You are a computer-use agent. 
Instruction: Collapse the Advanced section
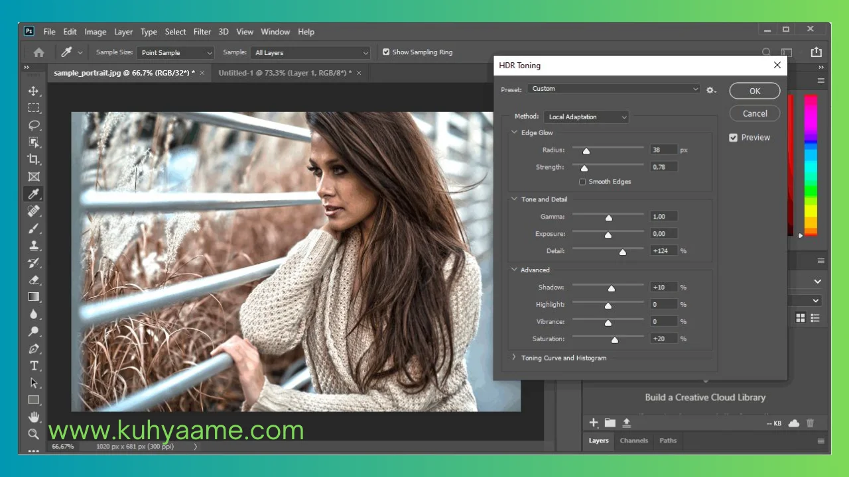click(x=514, y=270)
